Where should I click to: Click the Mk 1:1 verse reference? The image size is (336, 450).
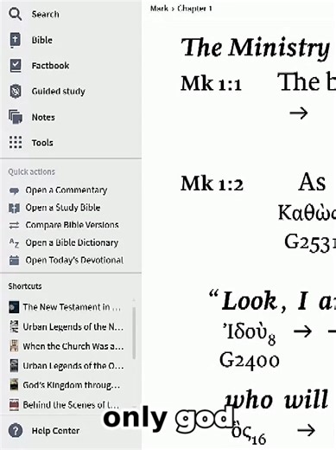coord(211,84)
